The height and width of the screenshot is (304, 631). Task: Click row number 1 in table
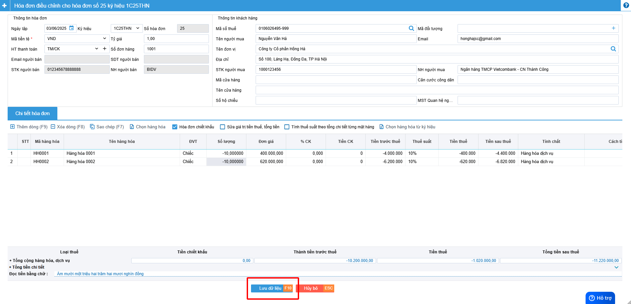click(12, 153)
